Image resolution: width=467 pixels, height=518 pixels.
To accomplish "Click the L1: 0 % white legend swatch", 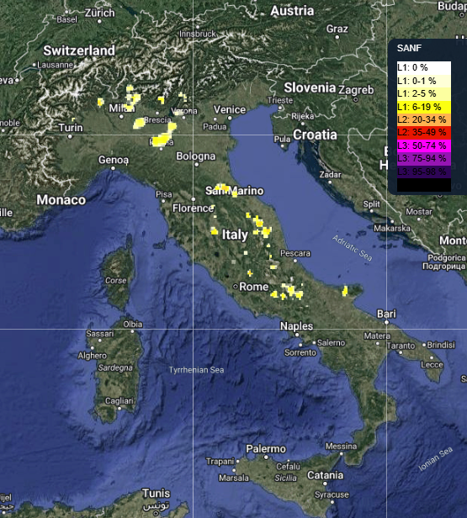I will coord(424,68).
